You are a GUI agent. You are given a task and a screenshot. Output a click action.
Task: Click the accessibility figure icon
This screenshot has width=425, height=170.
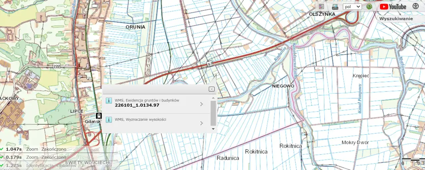point(415,6)
